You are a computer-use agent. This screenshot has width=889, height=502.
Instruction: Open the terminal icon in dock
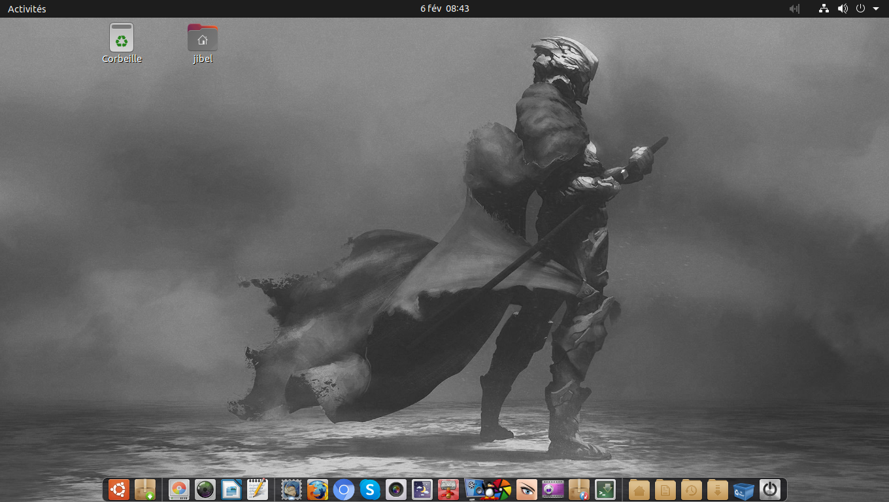tap(605, 489)
